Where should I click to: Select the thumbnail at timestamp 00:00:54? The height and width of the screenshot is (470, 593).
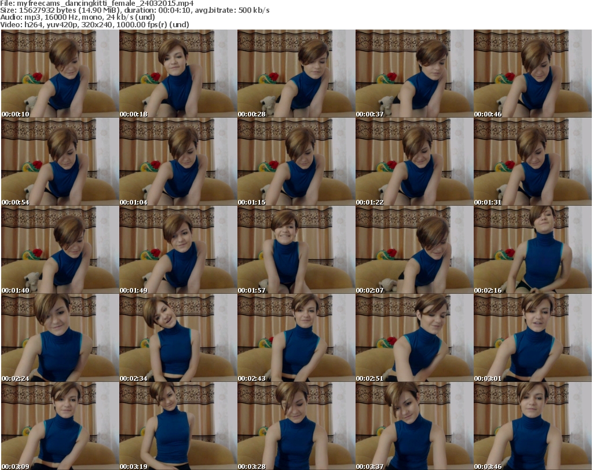pyautogui.click(x=60, y=162)
